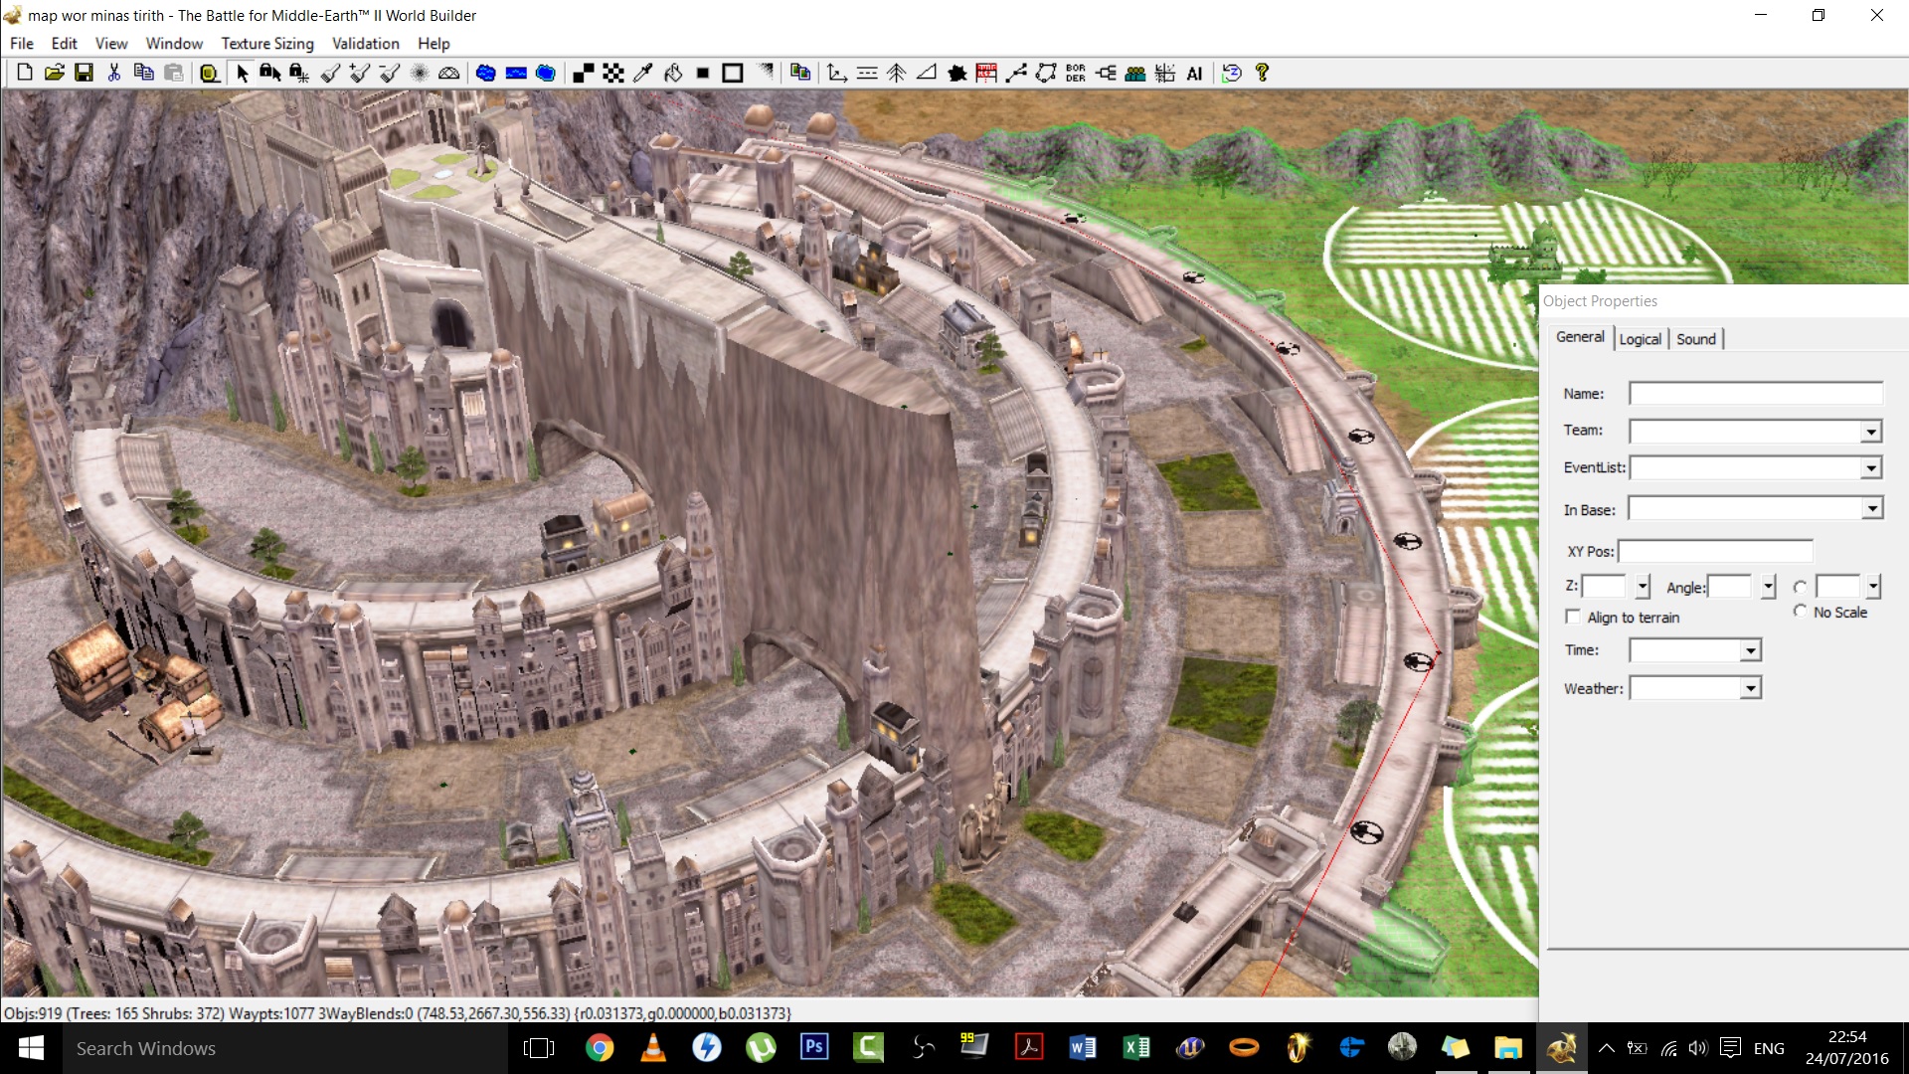1909x1074 pixels.
Task: Click the Angle value field
Action: (1730, 587)
